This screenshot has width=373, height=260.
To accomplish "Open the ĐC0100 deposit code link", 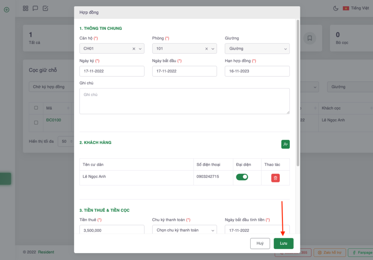I will (54, 120).
